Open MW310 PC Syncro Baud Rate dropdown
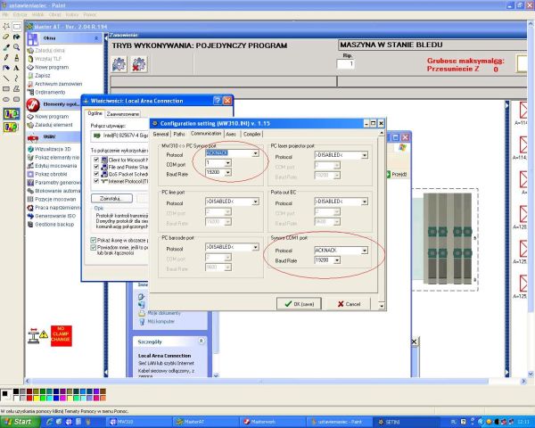 (x=228, y=173)
